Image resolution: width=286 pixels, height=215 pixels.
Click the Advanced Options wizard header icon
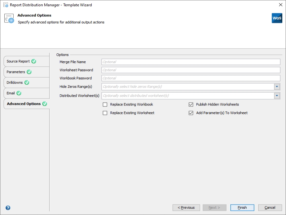pos(9,17)
